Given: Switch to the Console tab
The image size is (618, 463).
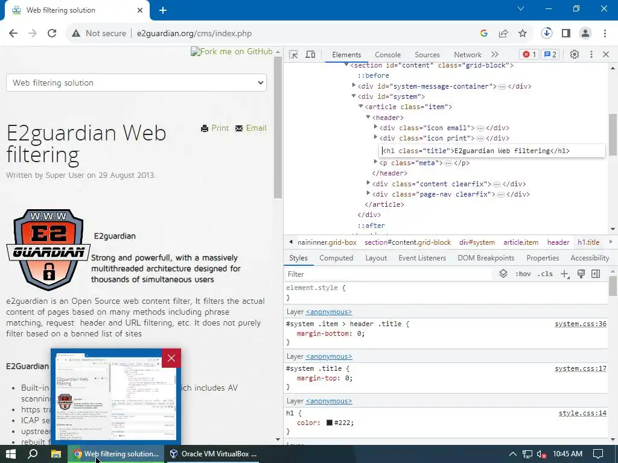Looking at the screenshot, I should pyautogui.click(x=388, y=55).
